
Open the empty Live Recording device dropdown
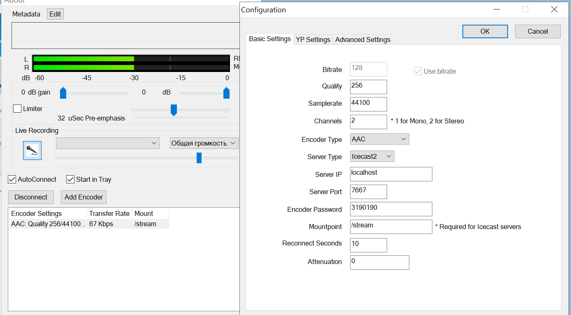(x=108, y=143)
